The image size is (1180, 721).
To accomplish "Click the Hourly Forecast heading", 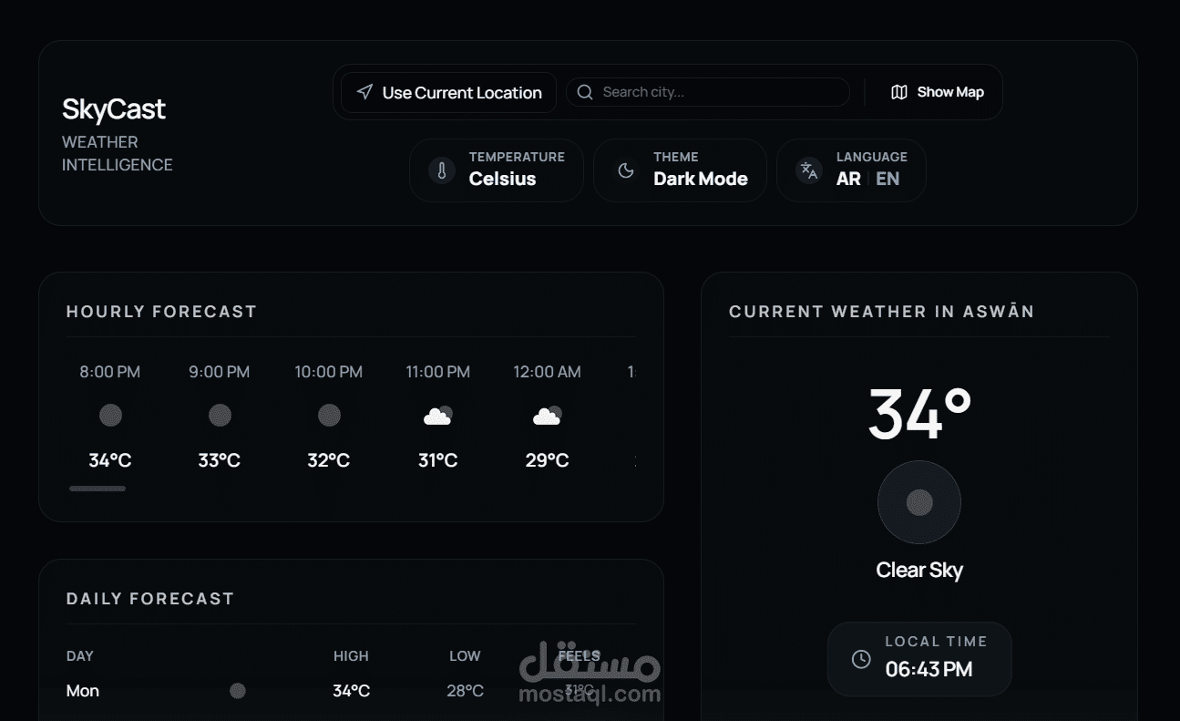I will click(162, 312).
